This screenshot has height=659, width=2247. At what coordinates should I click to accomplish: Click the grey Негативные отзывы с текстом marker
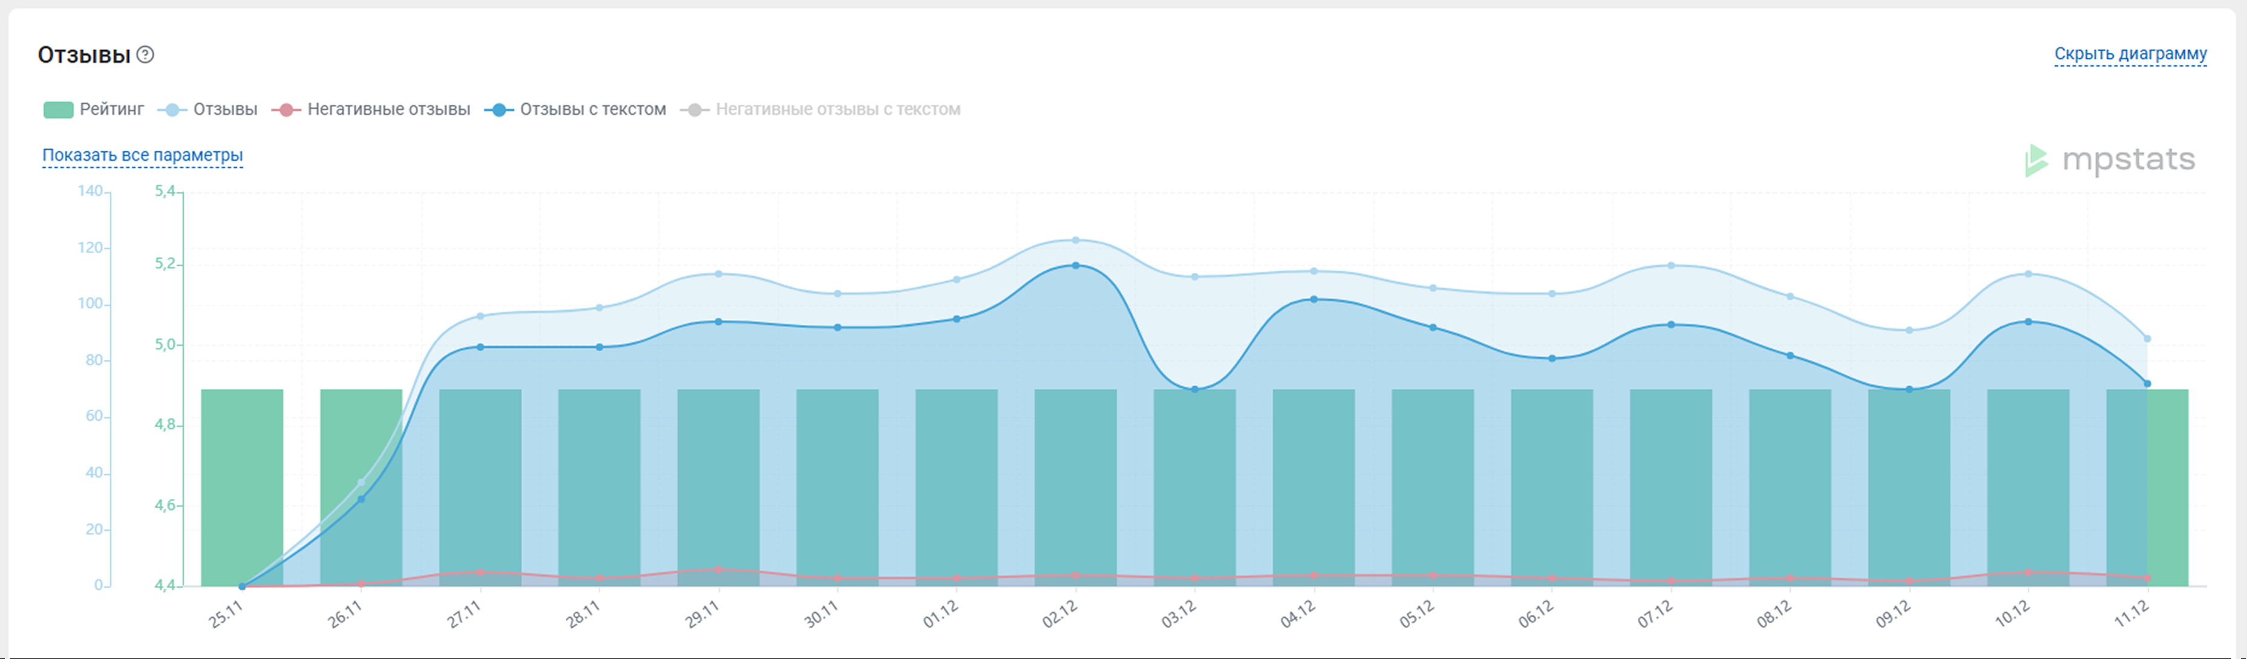pos(695,110)
